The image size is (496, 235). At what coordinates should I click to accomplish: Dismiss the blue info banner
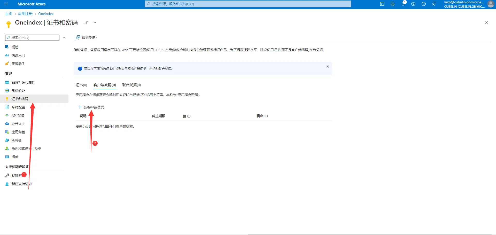(327, 67)
